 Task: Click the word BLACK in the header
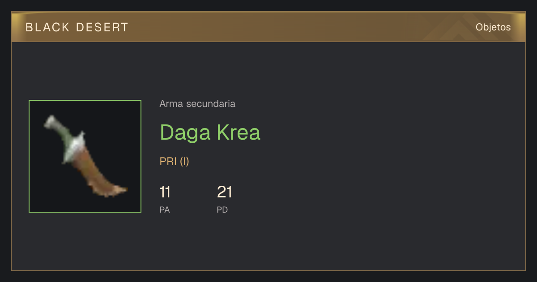coord(48,27)
